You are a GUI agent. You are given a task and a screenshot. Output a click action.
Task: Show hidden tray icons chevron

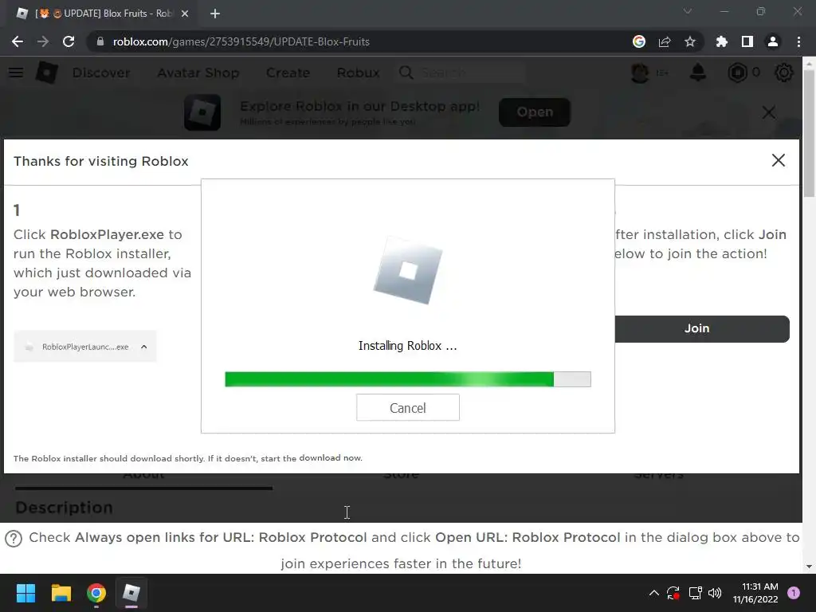[654, 593]
